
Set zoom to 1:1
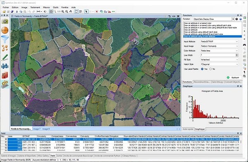click(x=59, y=12)
